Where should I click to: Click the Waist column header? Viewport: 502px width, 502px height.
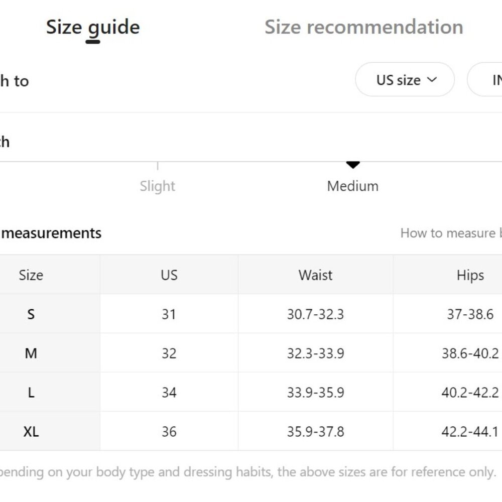coord(316,275)
